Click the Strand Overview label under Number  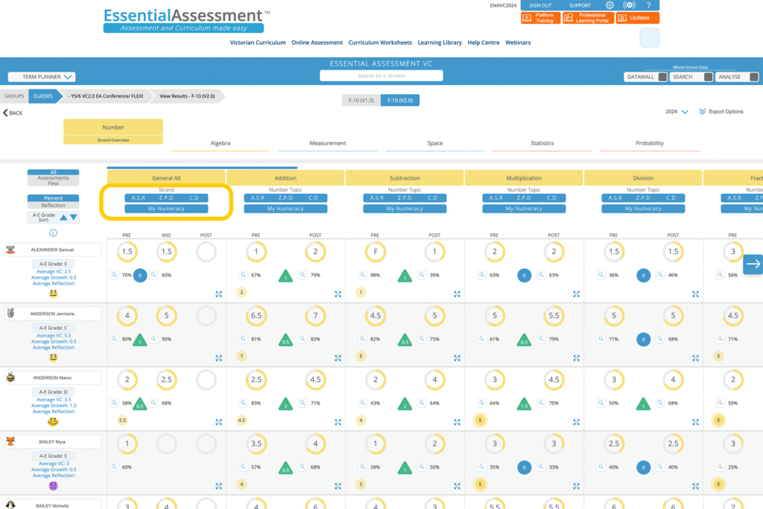coord(113,140)
